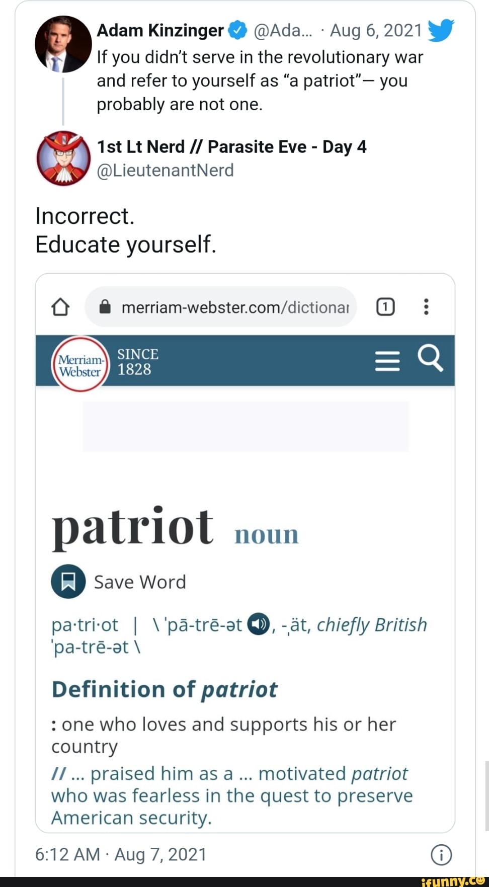Open the @LieutenantNerd handle
Image resolution: width=489 pixels, height=887 pixels.
click(x=165, y=171)
